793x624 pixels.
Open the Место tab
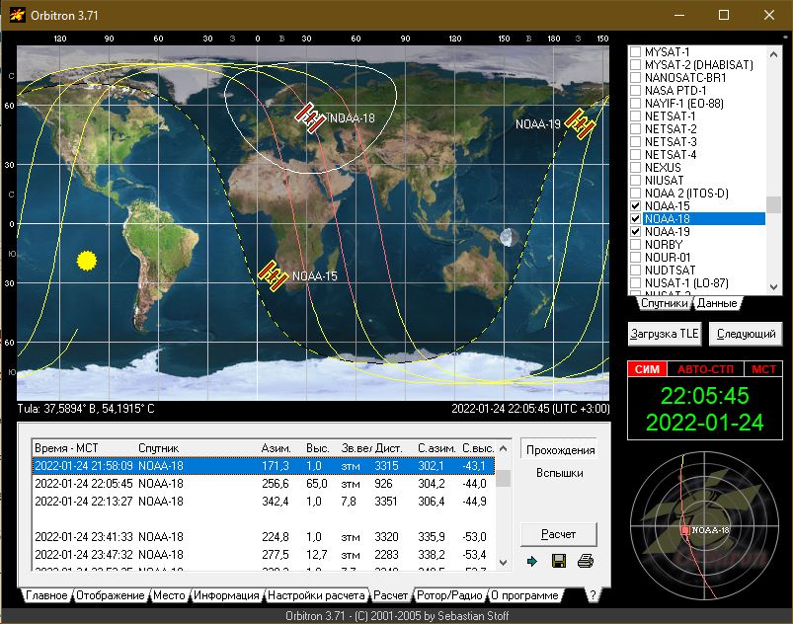[169, 595]
